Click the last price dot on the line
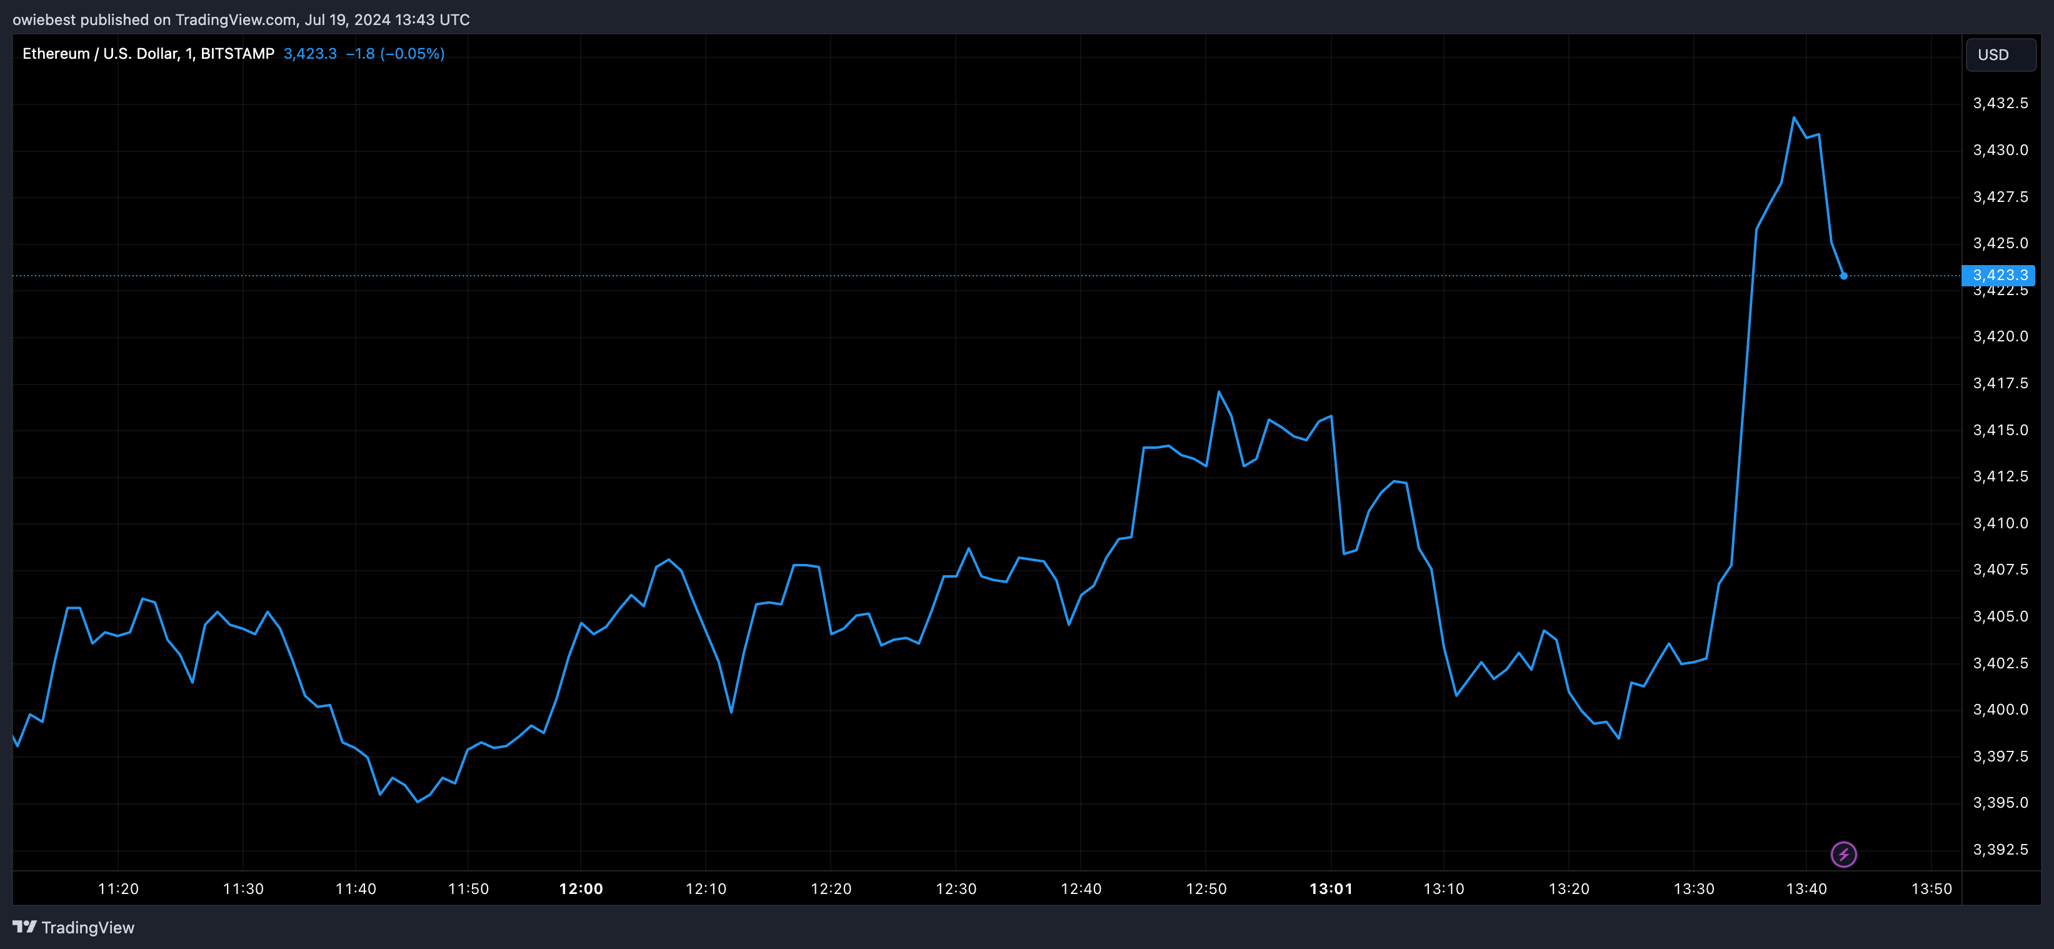2054x949 pixels. [1843, 276]
